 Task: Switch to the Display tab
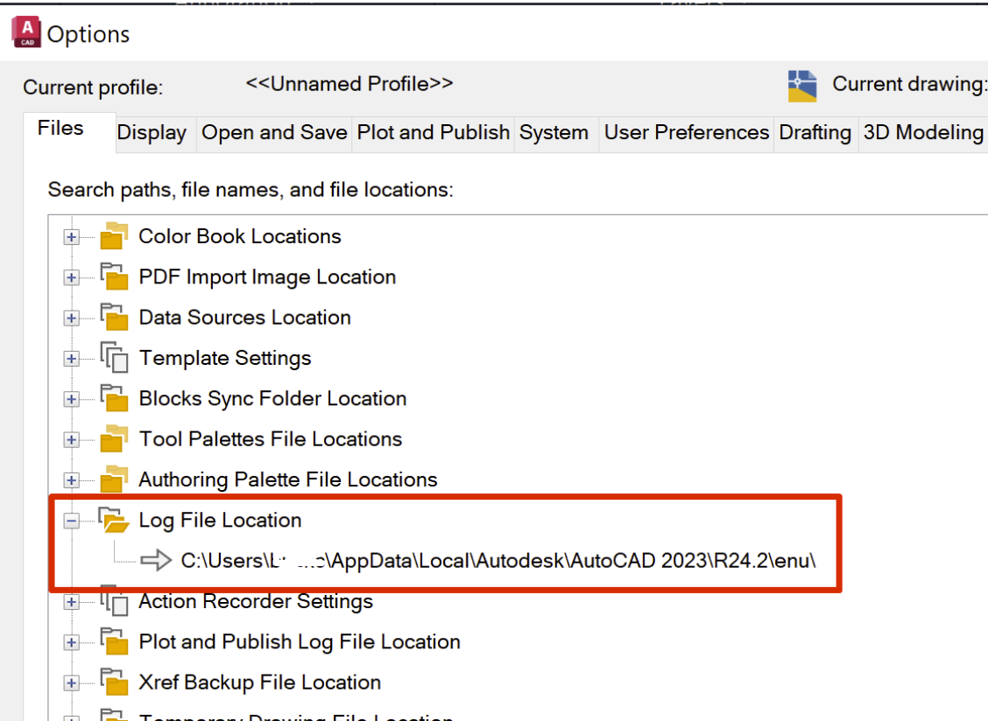point(155,133)
